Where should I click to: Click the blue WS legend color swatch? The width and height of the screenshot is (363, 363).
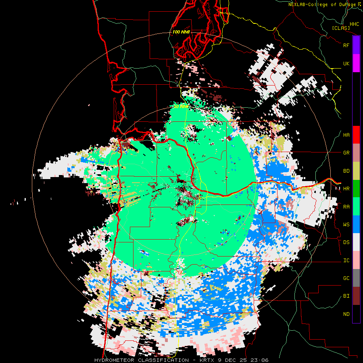[356, 224]
